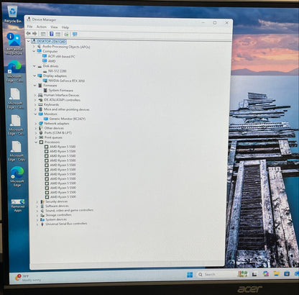Select the first AMD Ryzen 5 5500 entry
The image size is (299, 295).
[x=63, y=147]
